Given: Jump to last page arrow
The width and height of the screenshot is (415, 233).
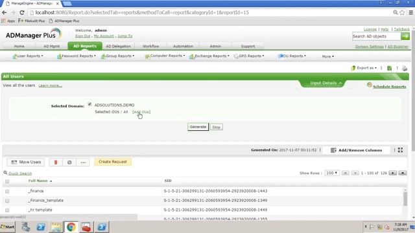Looking at the screenshot, I should click(402, 173).
